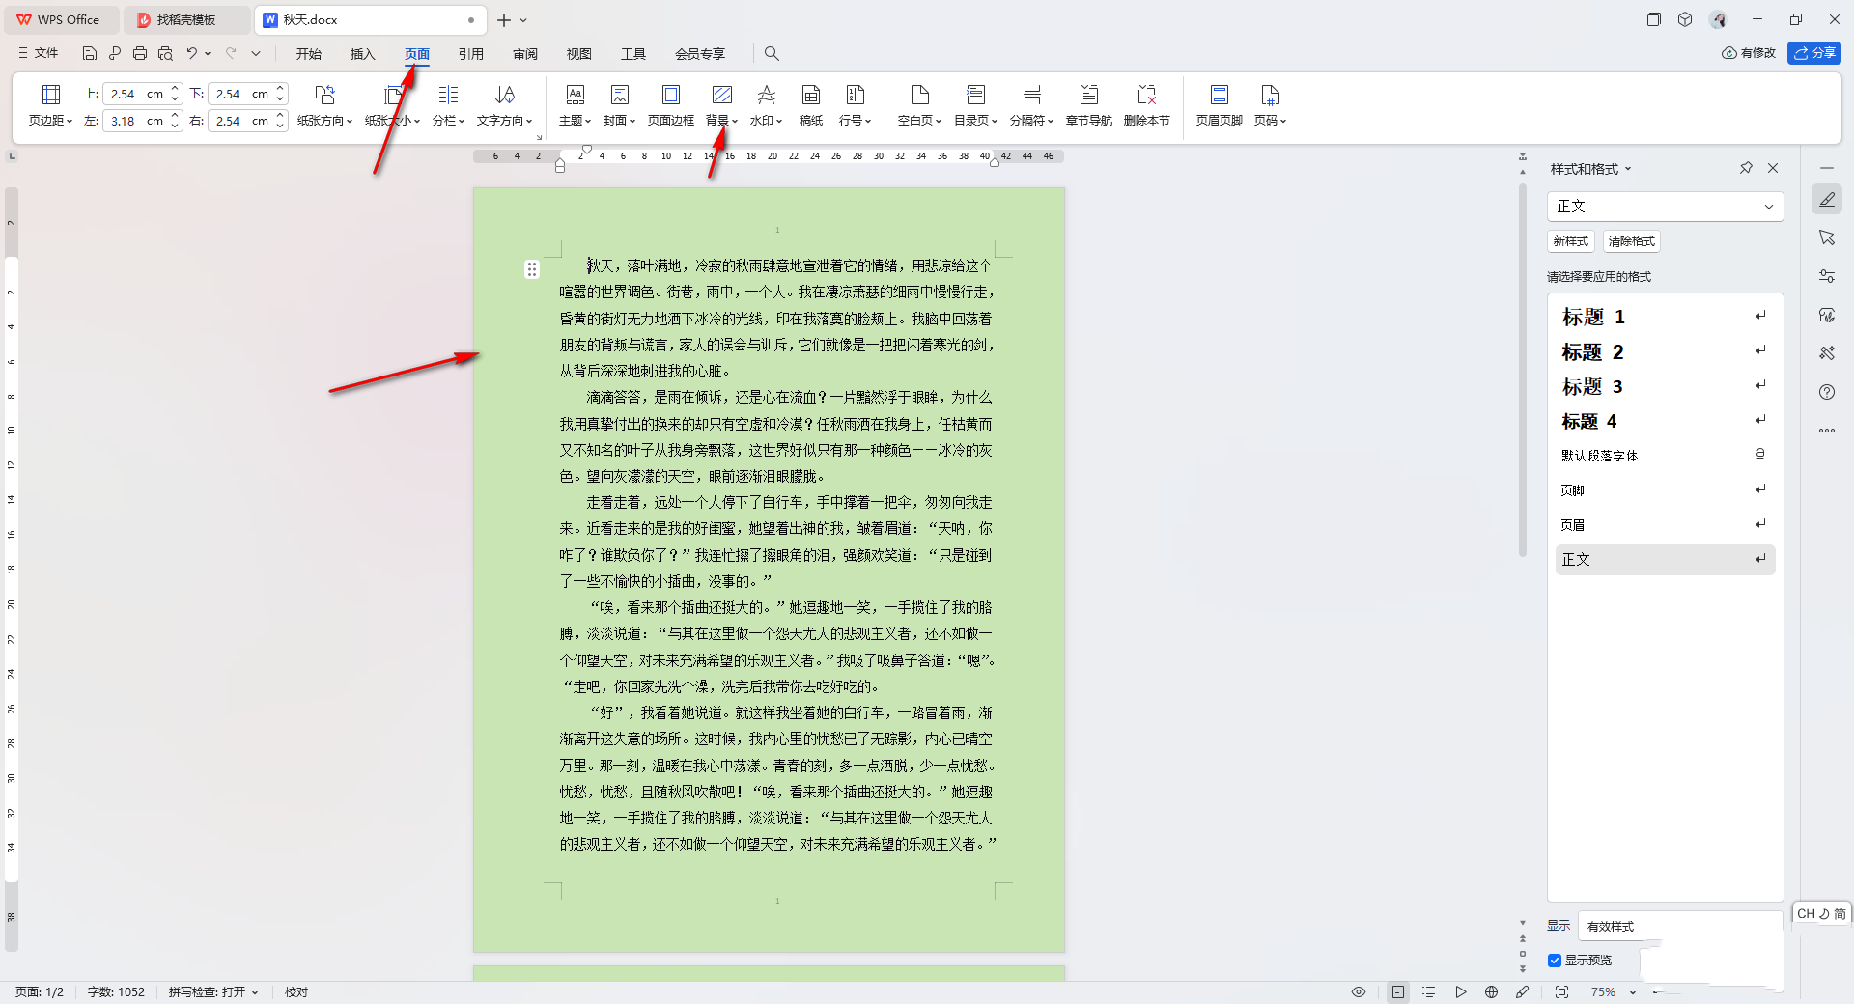Open the 文字方向 text direction tool
1854x1004 pixels.
(504, 105)
